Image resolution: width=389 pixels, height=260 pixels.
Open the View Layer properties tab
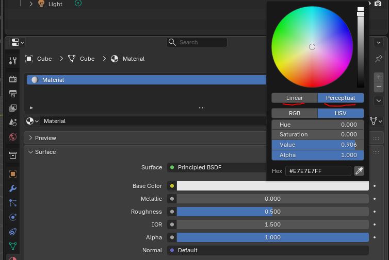pos(13,108)
